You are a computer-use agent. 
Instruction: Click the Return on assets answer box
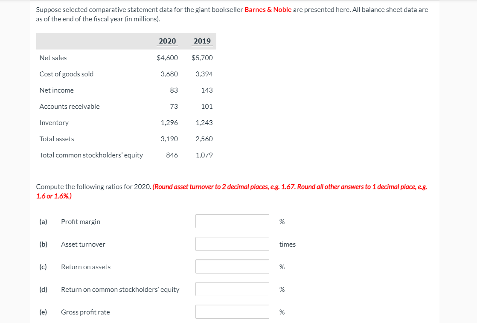click(232, 266)
